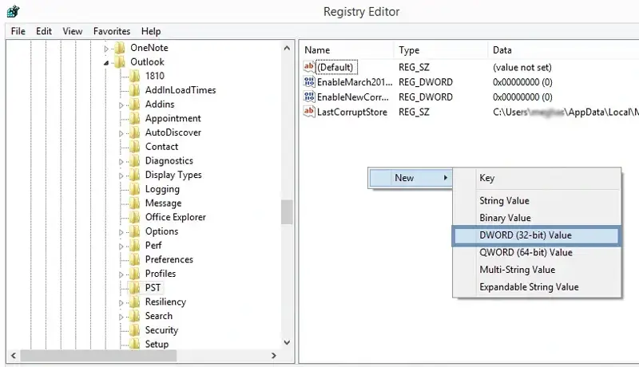
Task: Select the Preferences registry key
Action: 169,259
